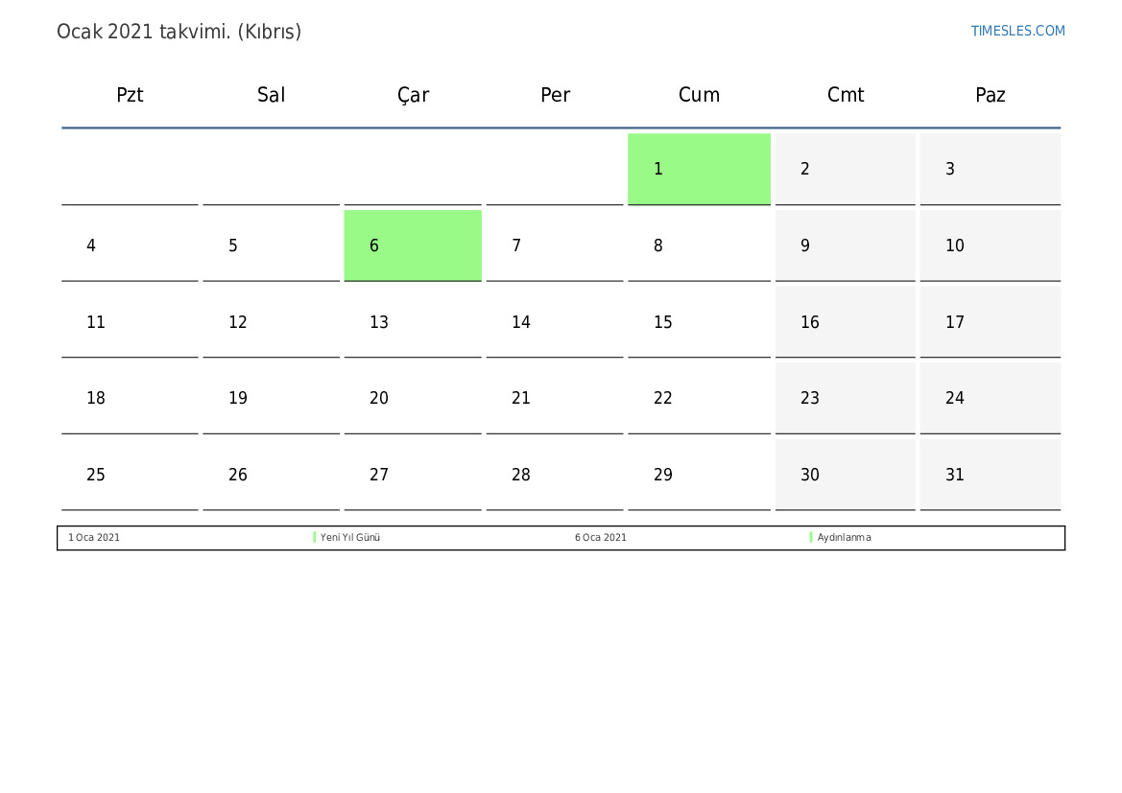Screen dimensions: 1122x793
Task: Click the Pzt weekday header
Action: tap(130, 95)
